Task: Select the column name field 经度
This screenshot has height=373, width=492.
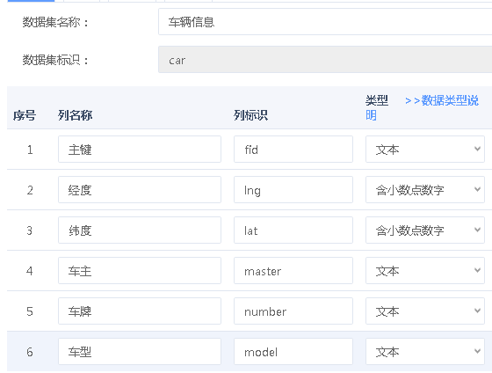Action: (x=140, y=189)
